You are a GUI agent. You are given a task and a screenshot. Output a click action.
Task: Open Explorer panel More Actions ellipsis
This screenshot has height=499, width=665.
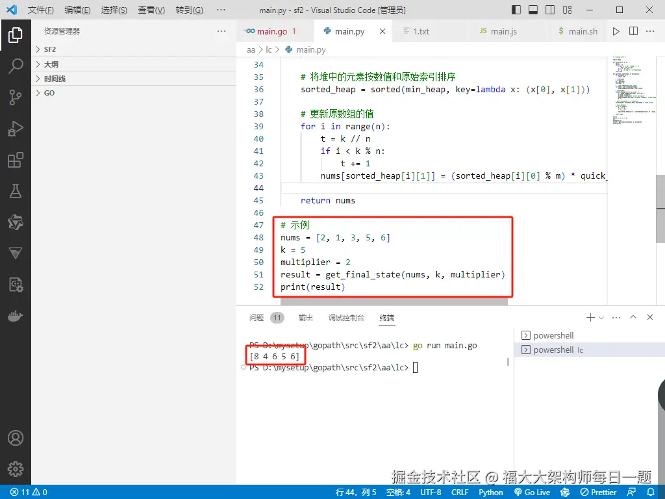click(221, 31)
